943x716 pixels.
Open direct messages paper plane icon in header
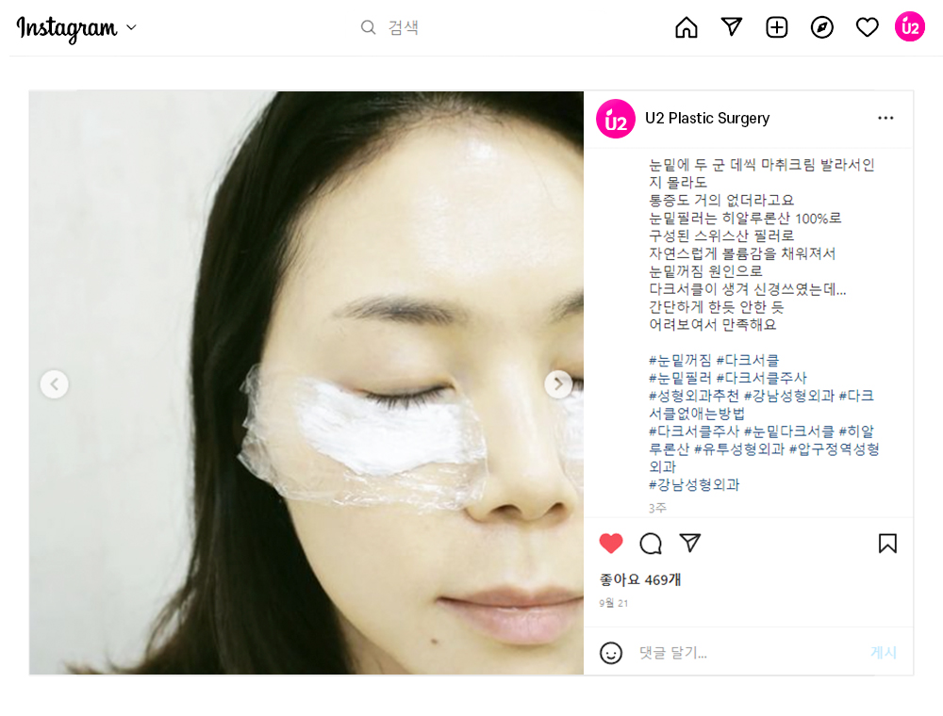point(732,26)
